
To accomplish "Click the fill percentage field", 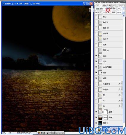I will pyautogui.click(x=119, y=12).
